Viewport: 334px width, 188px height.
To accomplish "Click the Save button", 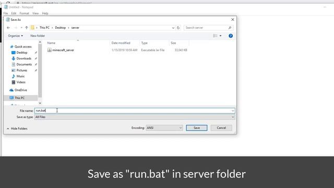I will point(196,128).
